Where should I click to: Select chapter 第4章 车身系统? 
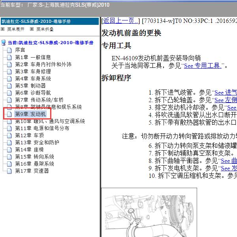33,78
